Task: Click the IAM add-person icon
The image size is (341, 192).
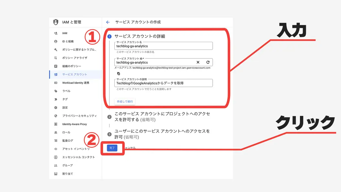Action: tap(56, 33)
